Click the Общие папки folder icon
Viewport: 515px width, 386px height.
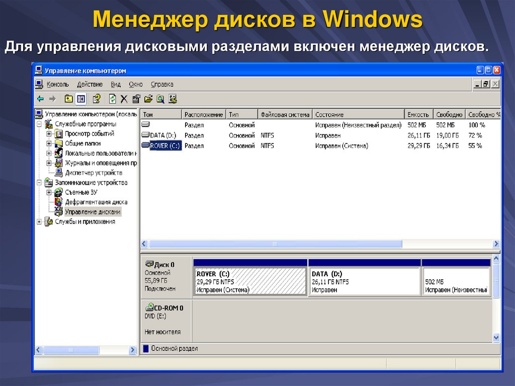59,143
